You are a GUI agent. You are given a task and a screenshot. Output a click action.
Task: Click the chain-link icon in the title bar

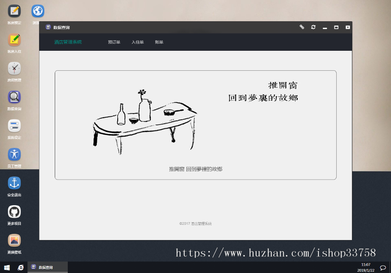coord(302,27)
